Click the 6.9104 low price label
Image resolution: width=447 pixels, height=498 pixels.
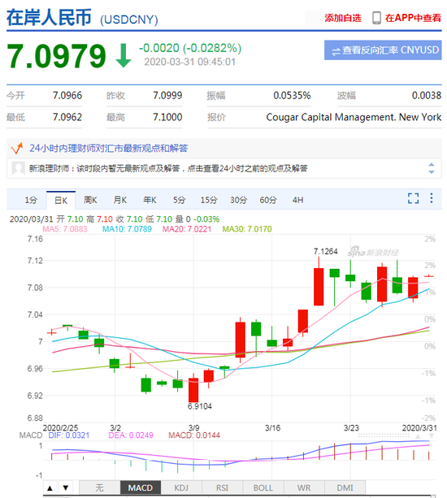pos(199,406)
